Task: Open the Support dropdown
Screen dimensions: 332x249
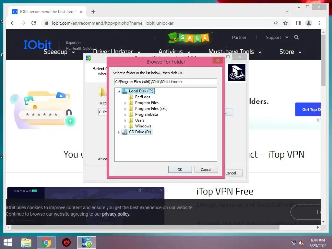Action: pos(277,37)
